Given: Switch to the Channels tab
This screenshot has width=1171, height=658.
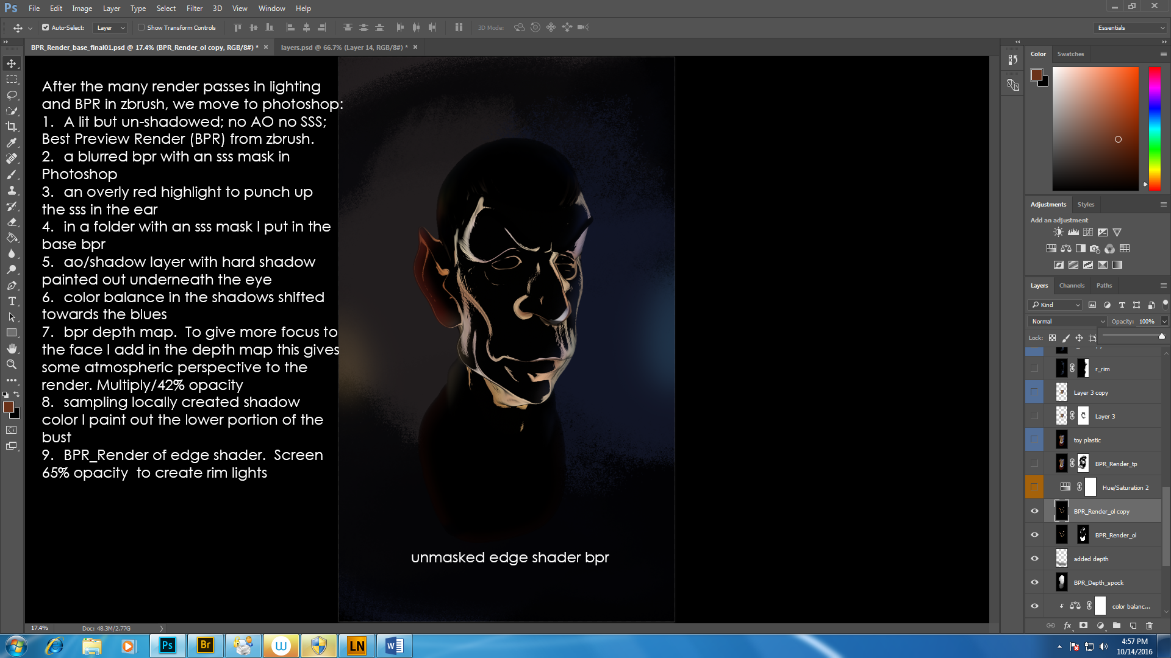Looking at the screenshot, I should pyautogui.click(x=1072, y=285).
